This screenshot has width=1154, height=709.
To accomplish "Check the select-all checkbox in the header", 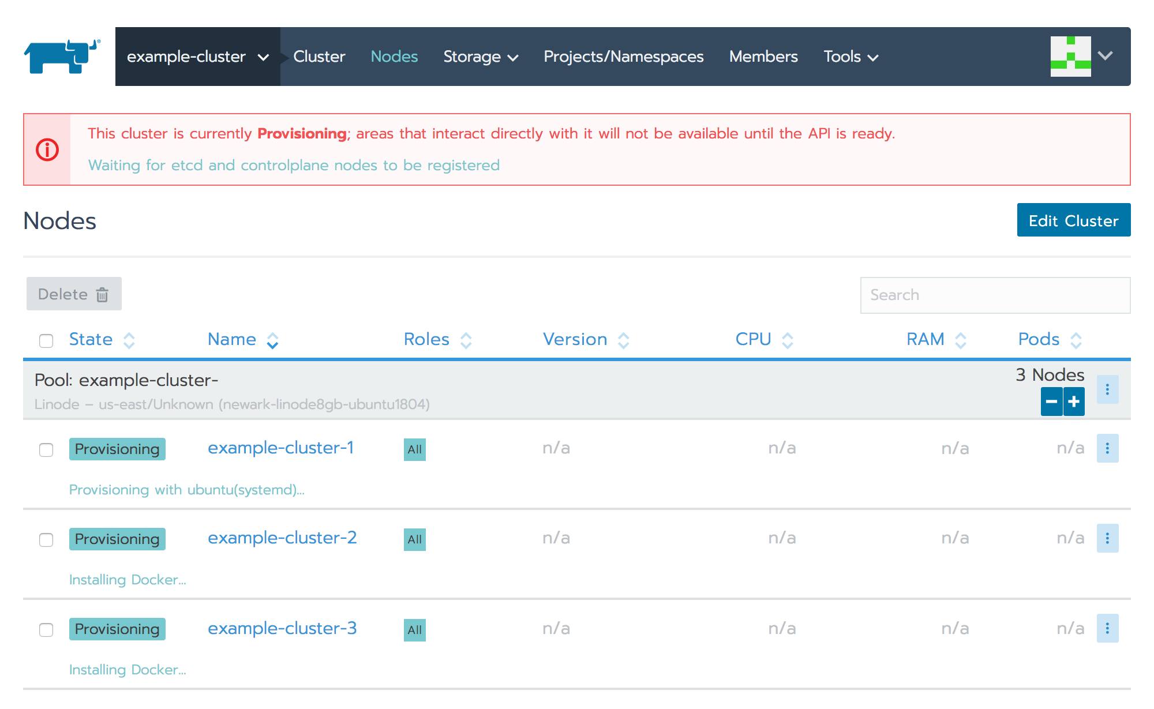I will [x=45, y=342].
